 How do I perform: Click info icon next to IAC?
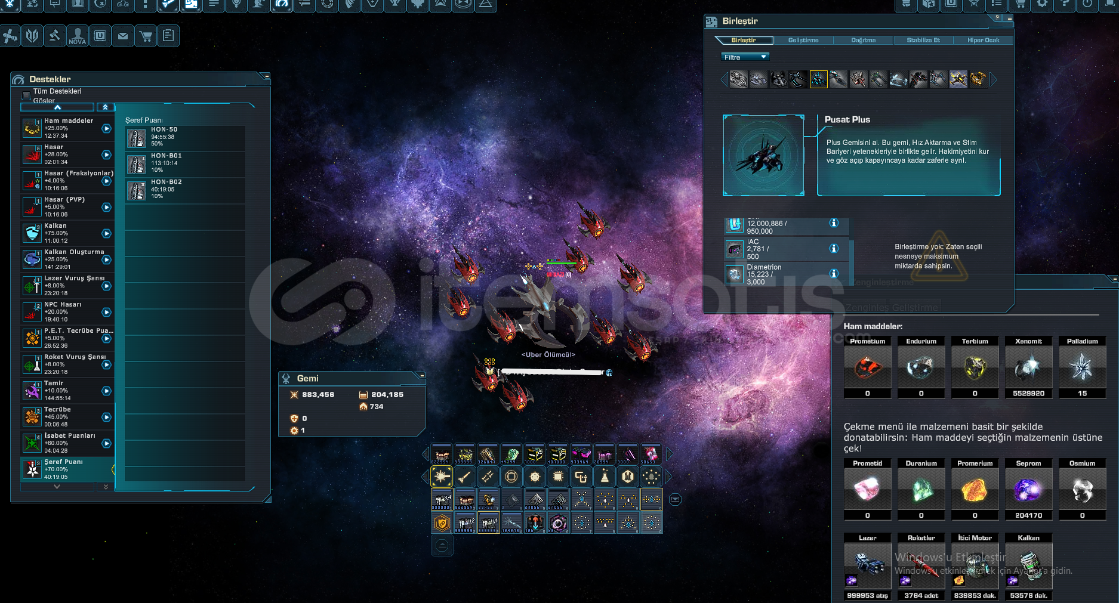tap(834, 249)
